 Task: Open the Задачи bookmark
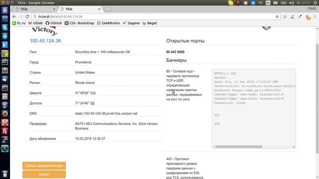click(x=131, y=23)
